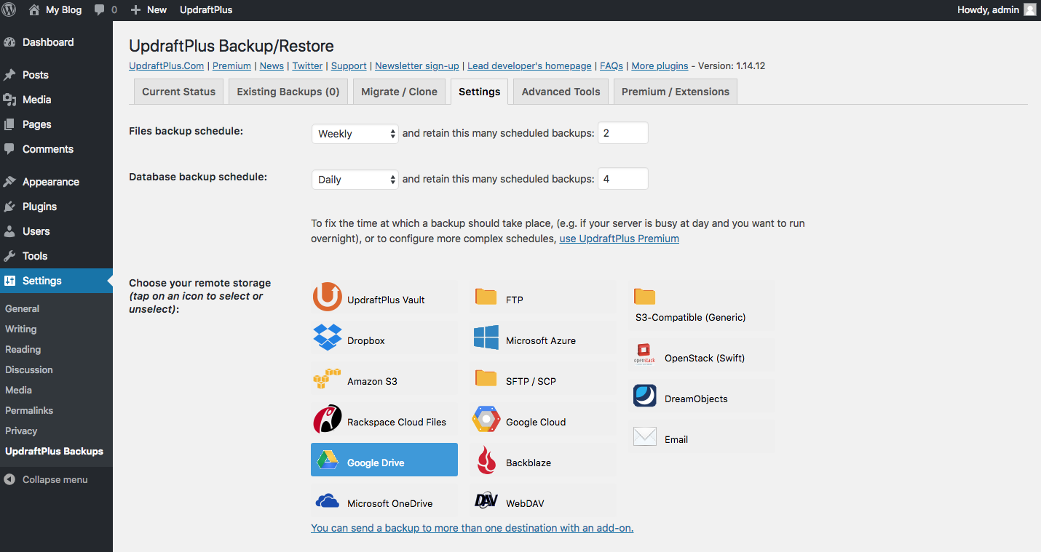Screen dimensions: 1041x552
Task: Click the admin avatar picture
Action: (x=1029, y=9)
